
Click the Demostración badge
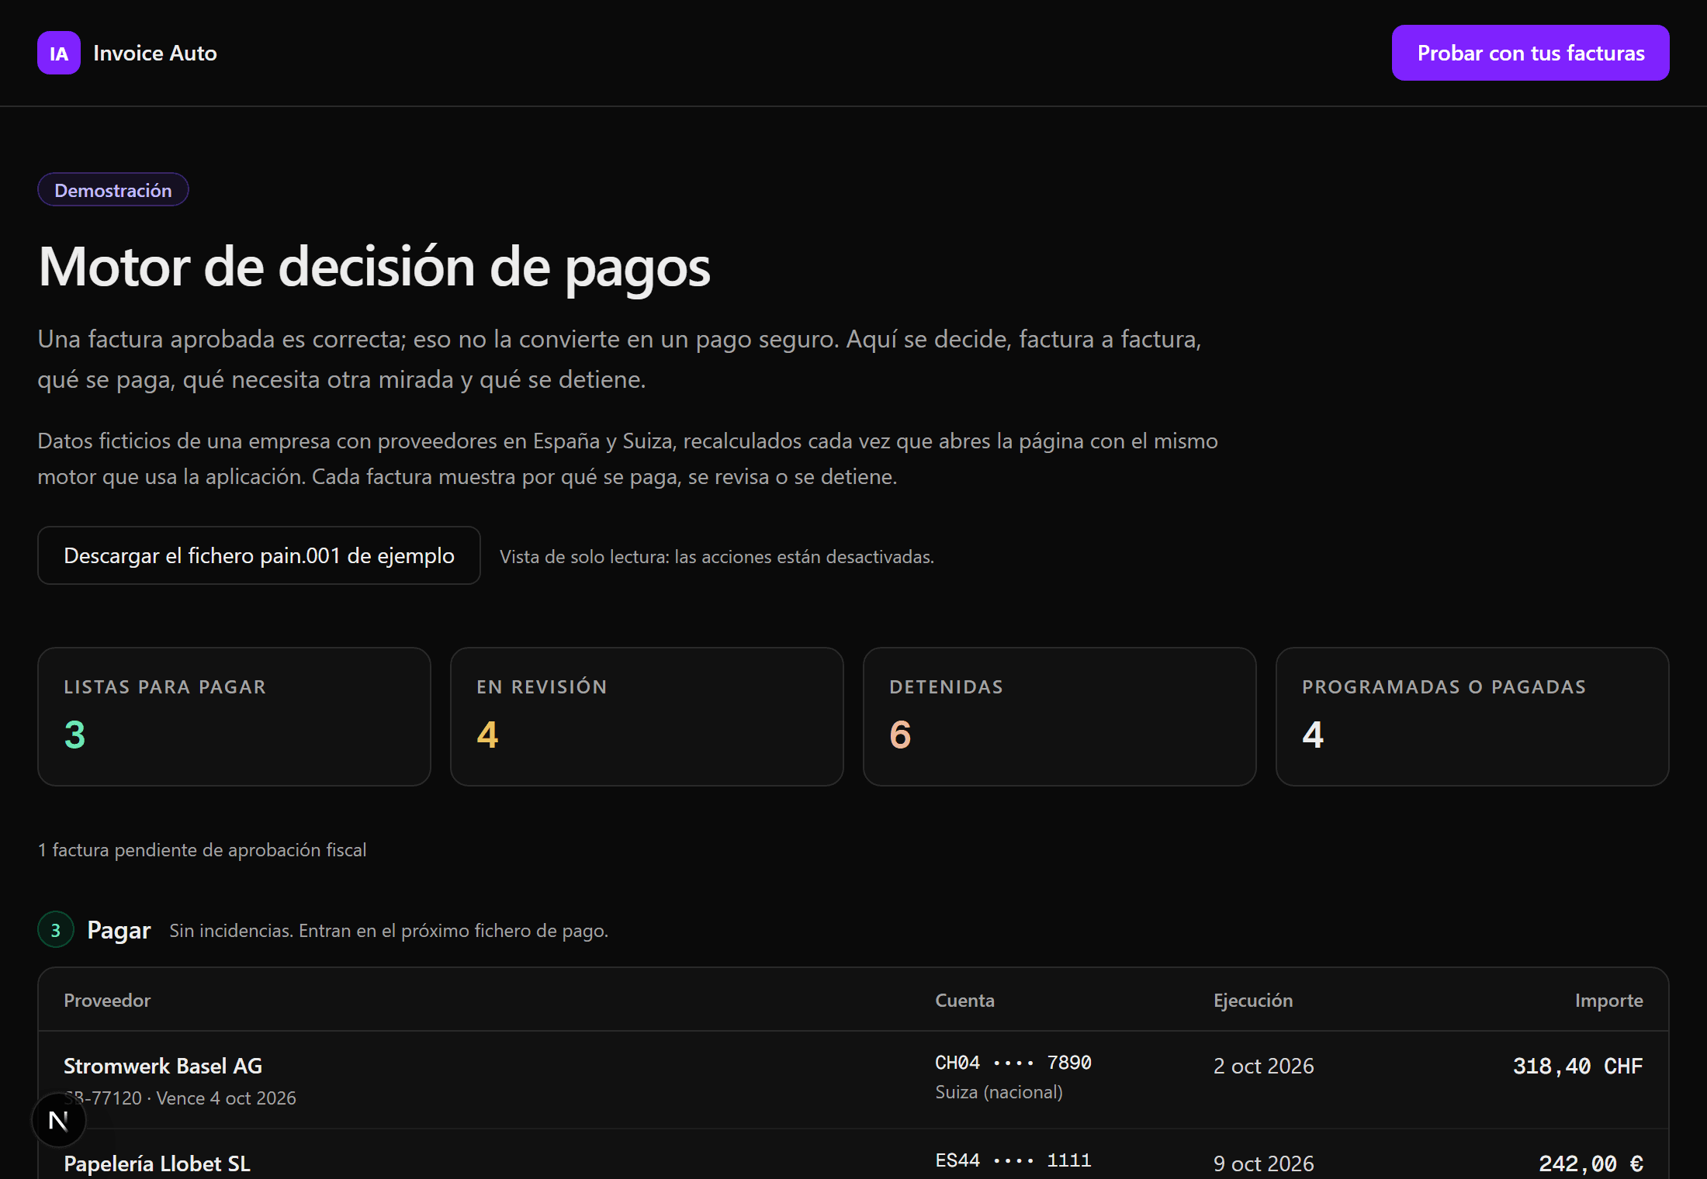pos(113,190)
